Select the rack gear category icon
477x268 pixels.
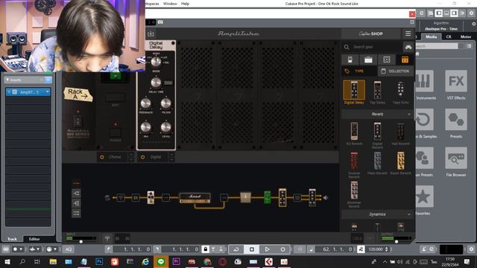point(405,60)
